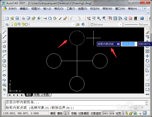This screenshot has width=152, height=117.
Task: Switch to the 模型 model tab
Action: [x=29, y=95]
